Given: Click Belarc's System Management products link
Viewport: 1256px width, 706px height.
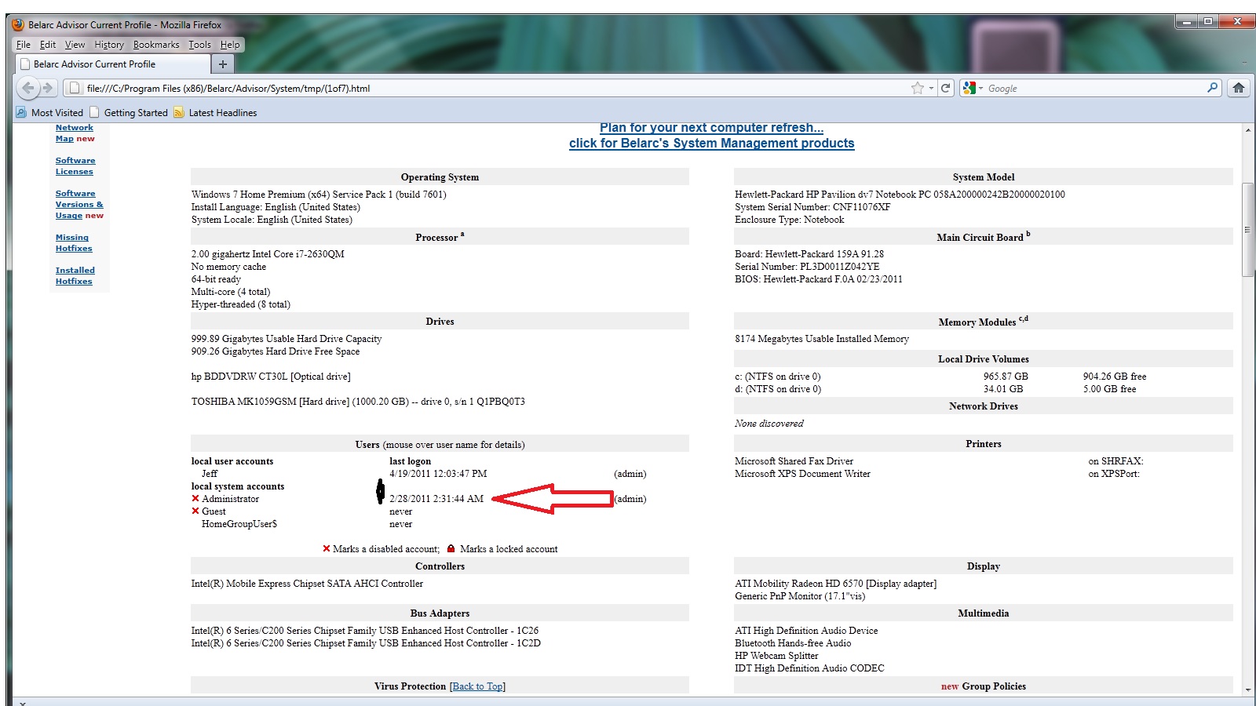Looking at the screenshot, I should pos(711,143).
